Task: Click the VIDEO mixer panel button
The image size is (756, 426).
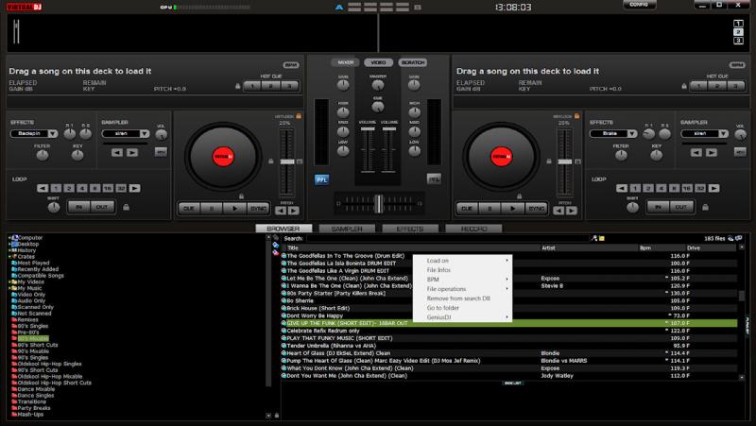Action: (x=378, y=62)
